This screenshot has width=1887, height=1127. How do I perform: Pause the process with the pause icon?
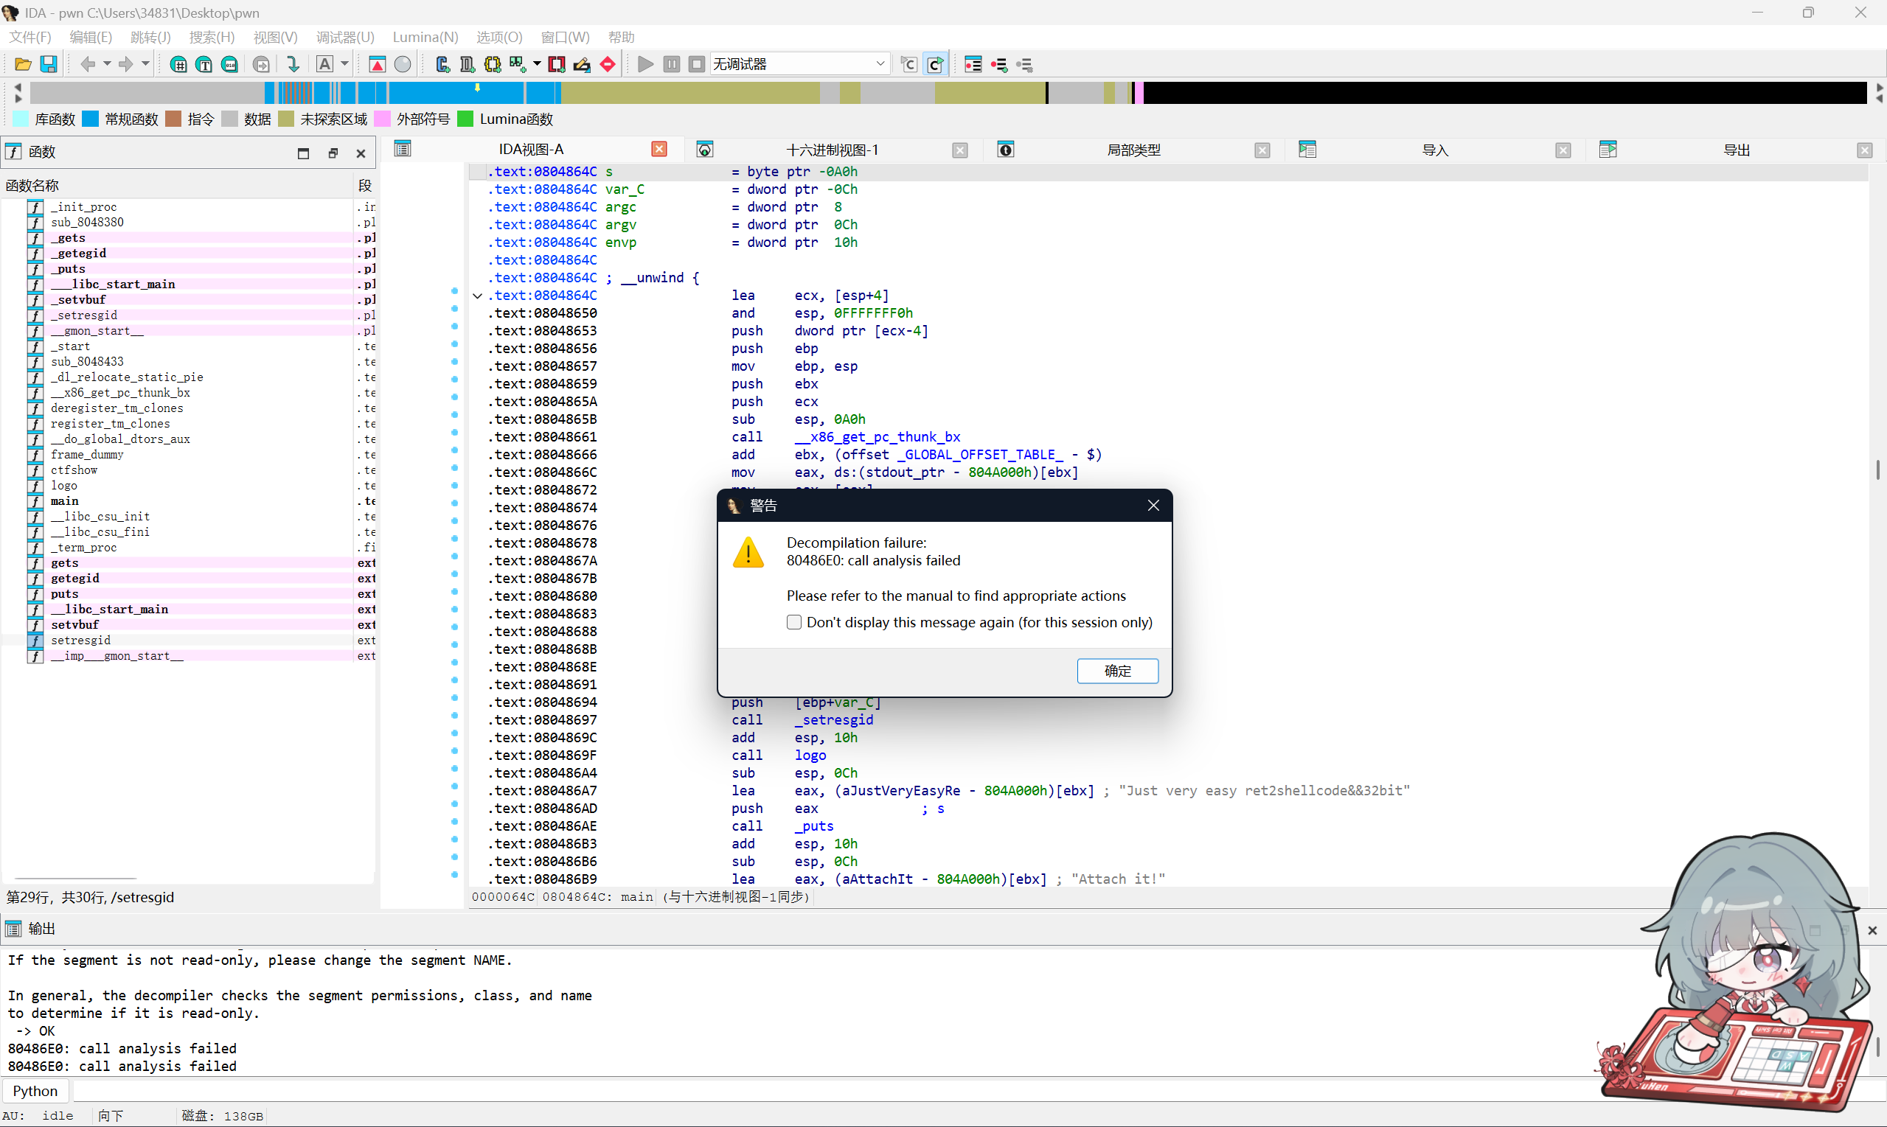coord(672,65)
